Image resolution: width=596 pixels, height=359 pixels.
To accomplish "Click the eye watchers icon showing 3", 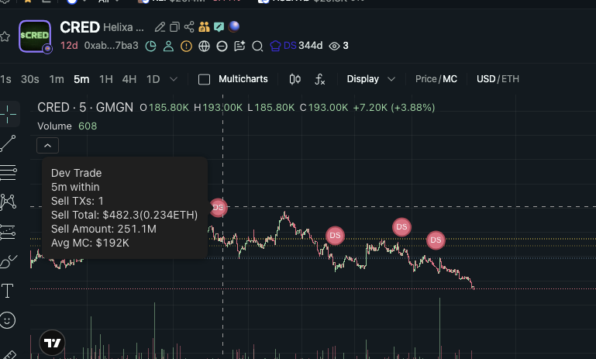I will [x=339, y=46].
